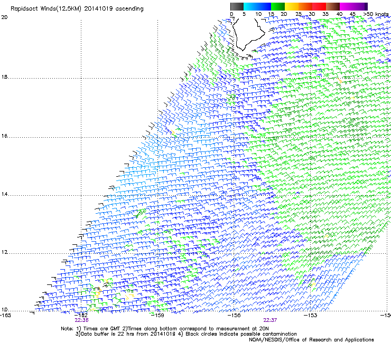Click the orange 25-30 knots legend color
The height and width of the screenshot is (343, 391).
(305, 6)
